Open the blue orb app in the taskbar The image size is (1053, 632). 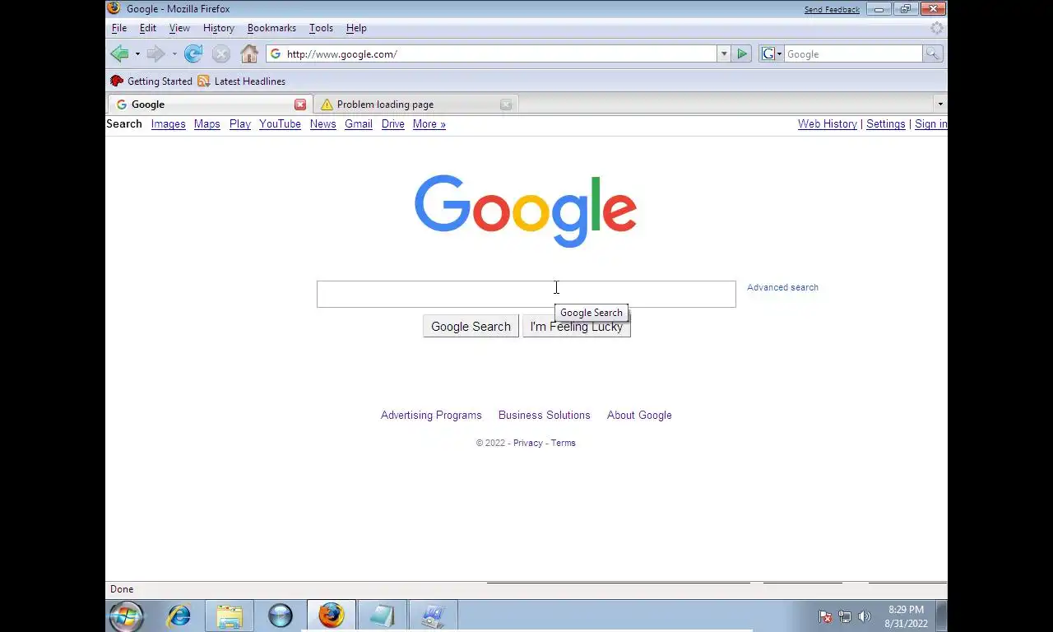pos(281,616)
